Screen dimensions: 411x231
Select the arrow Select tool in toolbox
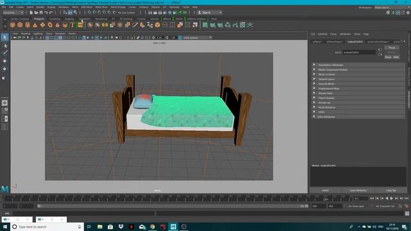[x=4, y=37]
